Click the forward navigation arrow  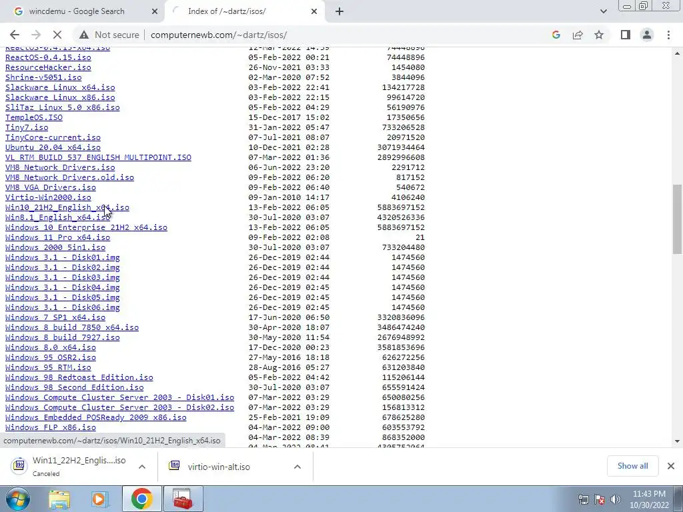36,35
